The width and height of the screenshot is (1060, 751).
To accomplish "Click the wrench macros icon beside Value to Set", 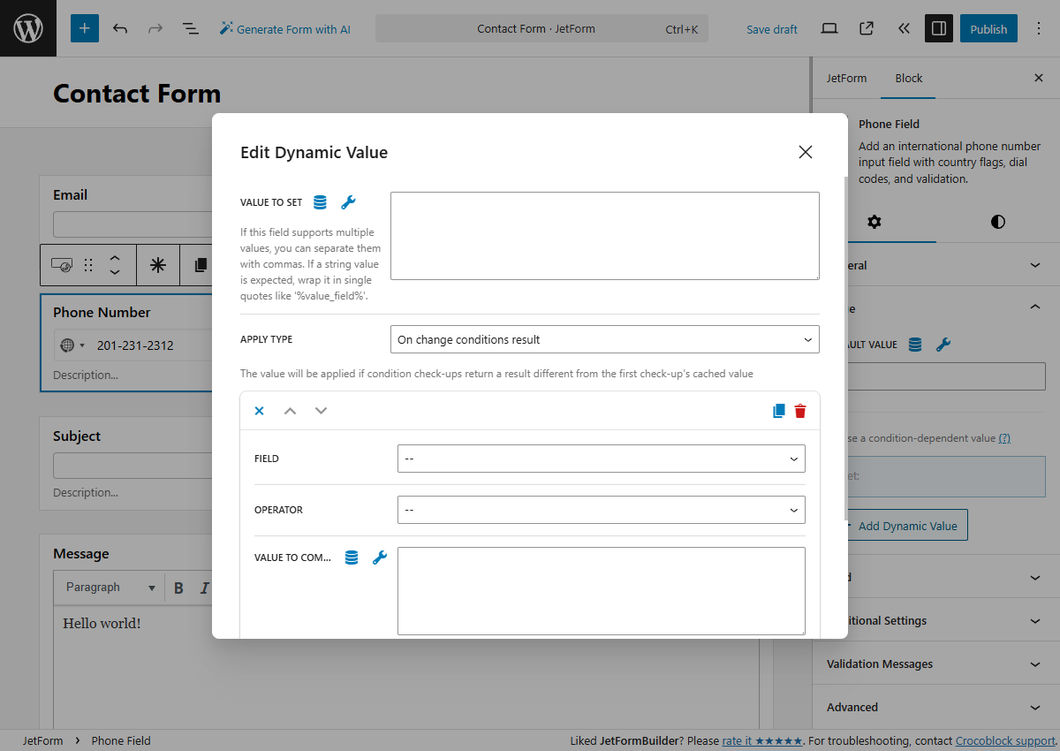I will [348, 202].
